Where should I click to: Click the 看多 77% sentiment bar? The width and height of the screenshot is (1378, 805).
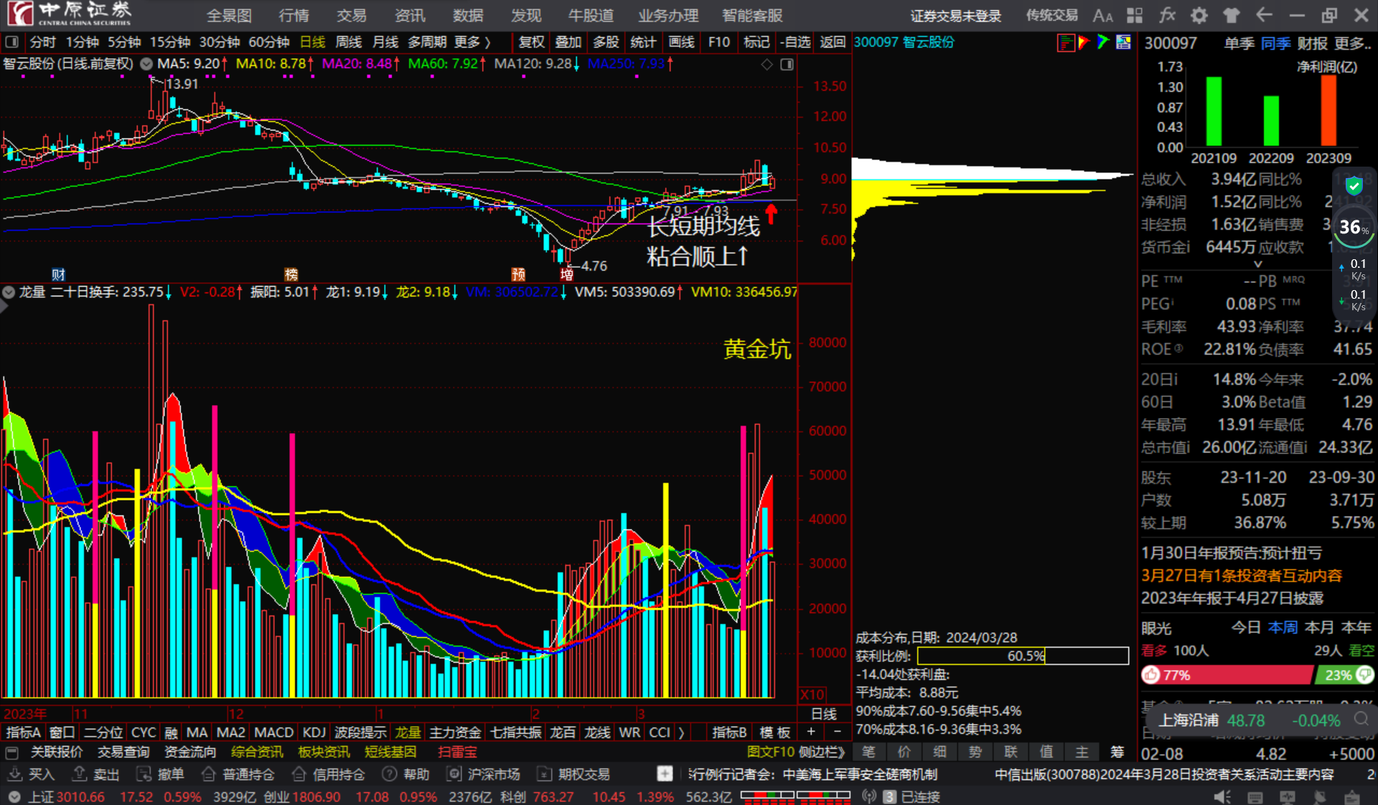[1226, 675]
